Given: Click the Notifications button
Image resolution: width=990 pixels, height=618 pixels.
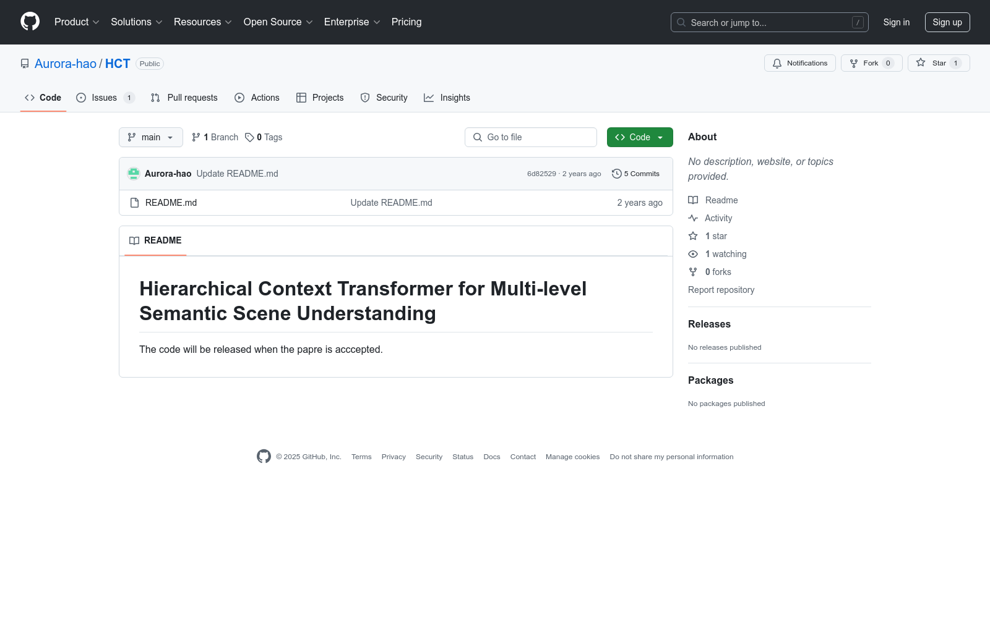Looking at the screenshot, I should [x=800, y=63].
